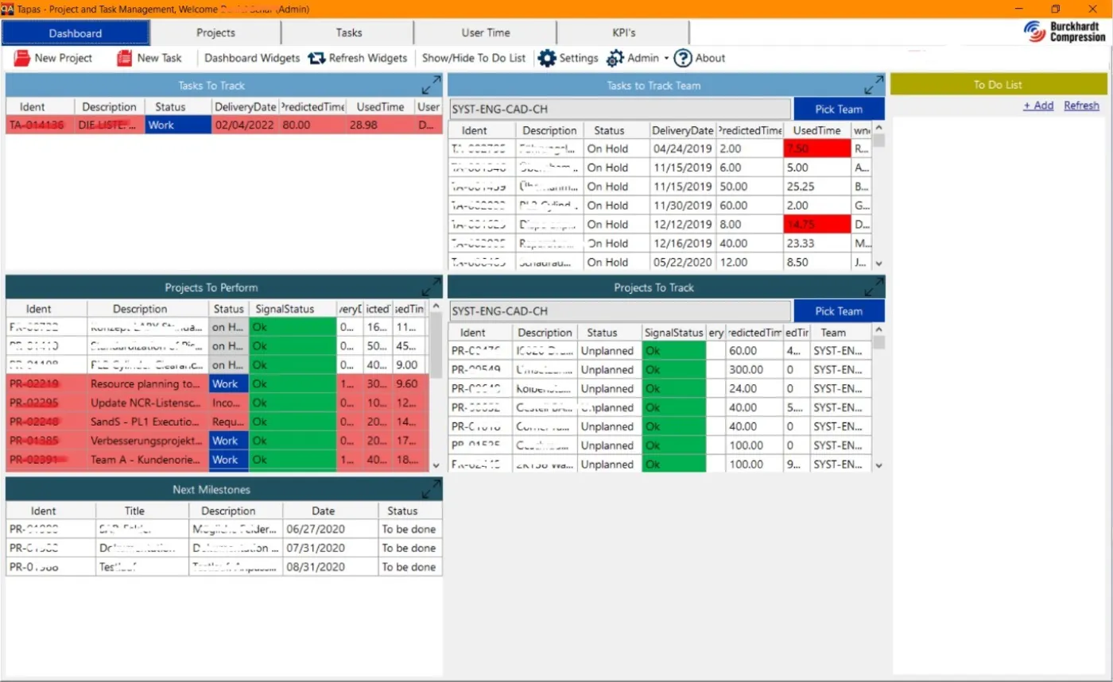
Task: Click the red UsedTime cell 14.75
Action: pos(816,224)
